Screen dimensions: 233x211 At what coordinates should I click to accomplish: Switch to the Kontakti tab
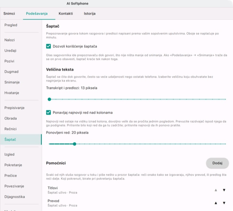[66, 13]
